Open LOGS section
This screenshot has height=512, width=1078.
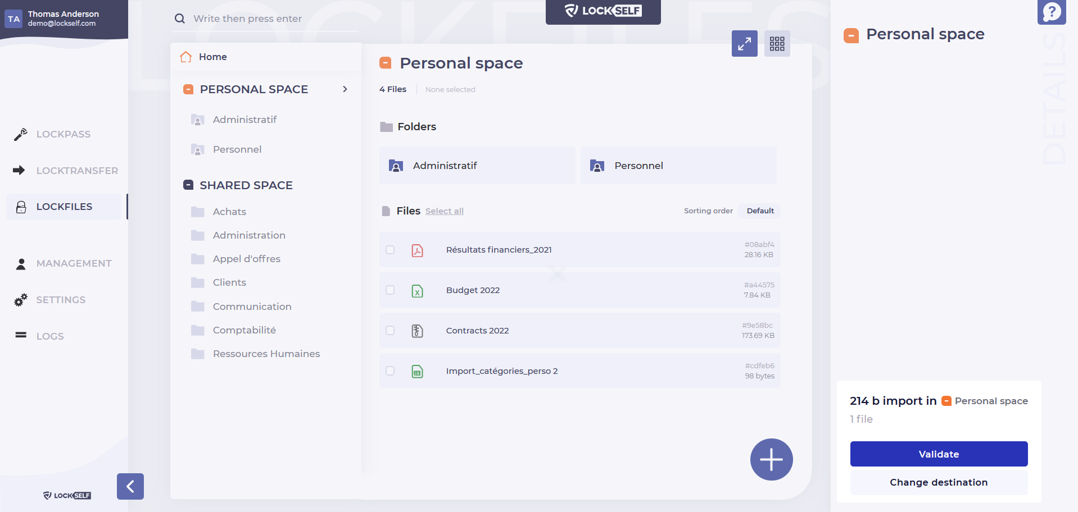tap(50, 336)
